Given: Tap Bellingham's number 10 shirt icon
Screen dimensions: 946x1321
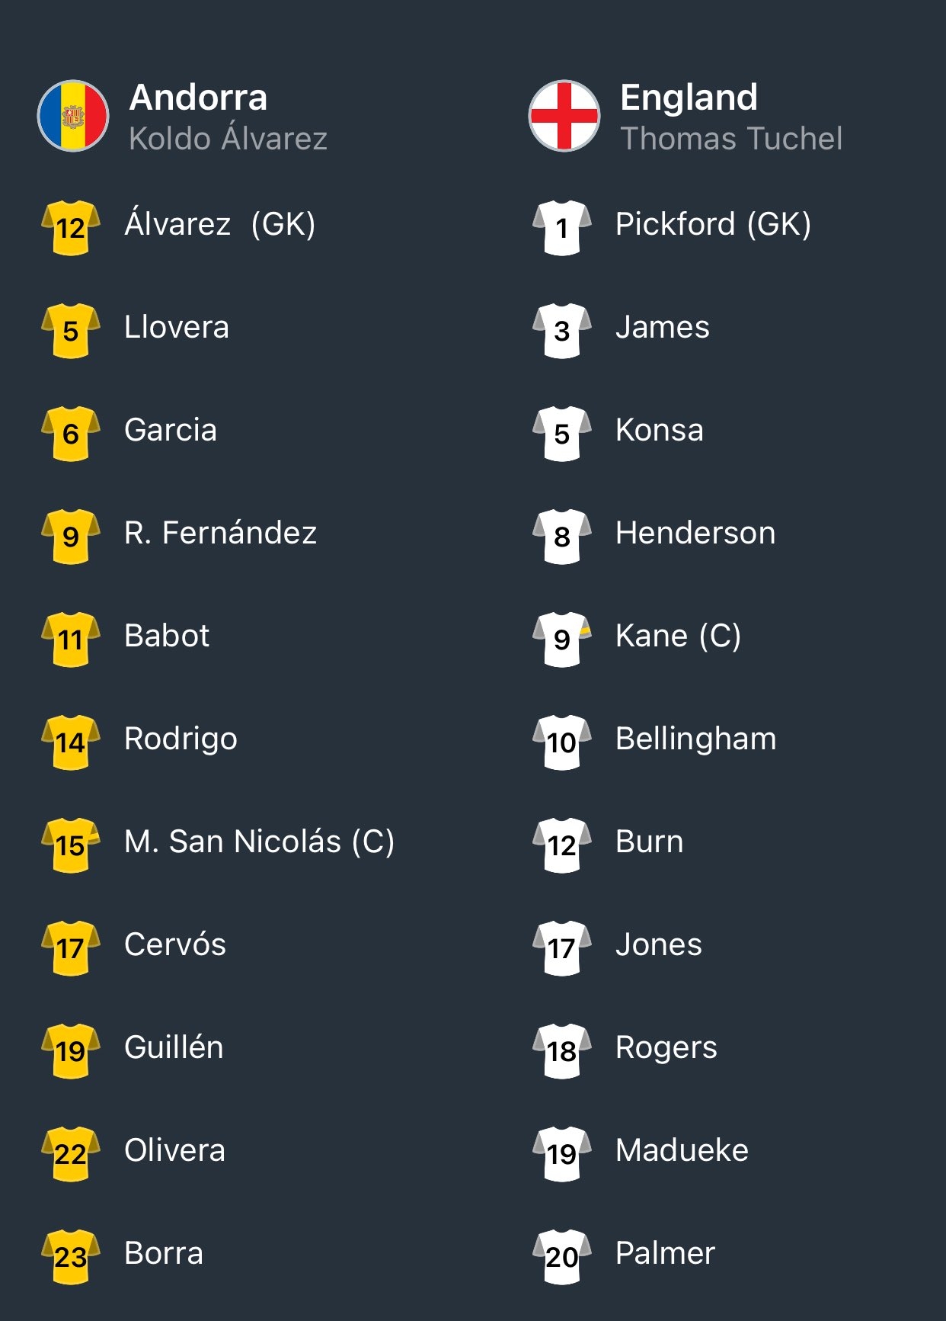Looking at the screenshot, I should pos(562,742).
